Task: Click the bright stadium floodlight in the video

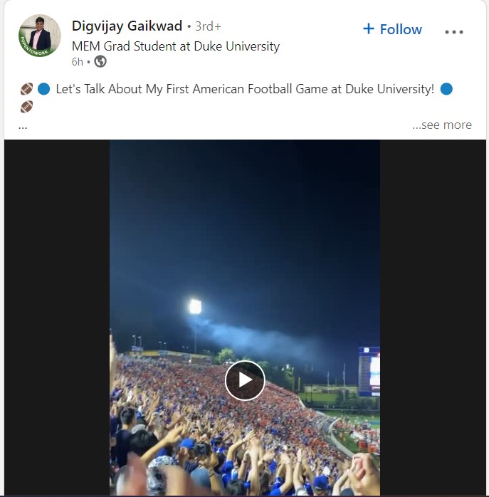Action: click(x=195, y=307)
